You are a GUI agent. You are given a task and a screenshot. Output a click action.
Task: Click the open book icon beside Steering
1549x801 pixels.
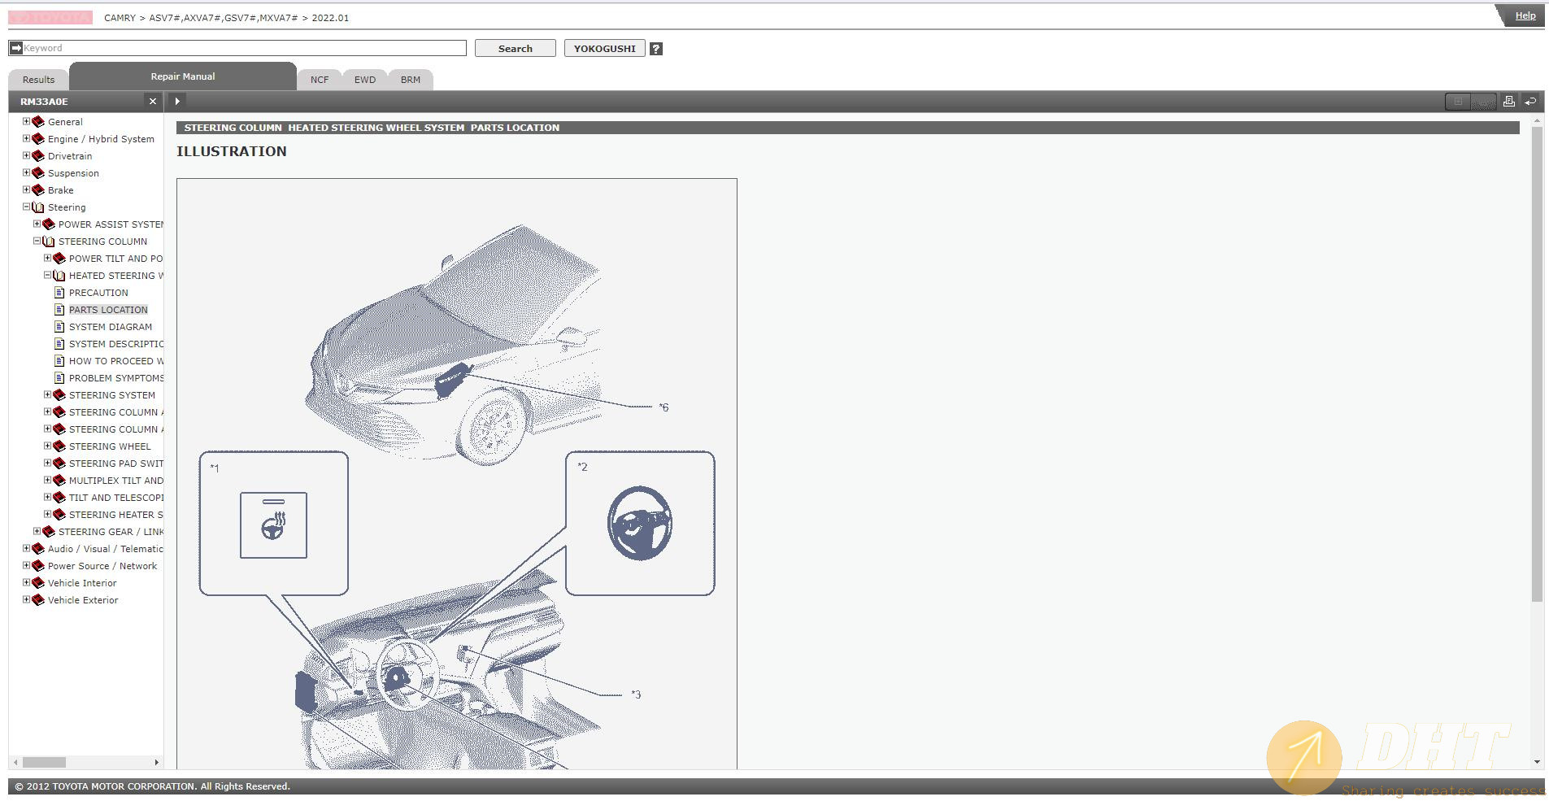38,207
